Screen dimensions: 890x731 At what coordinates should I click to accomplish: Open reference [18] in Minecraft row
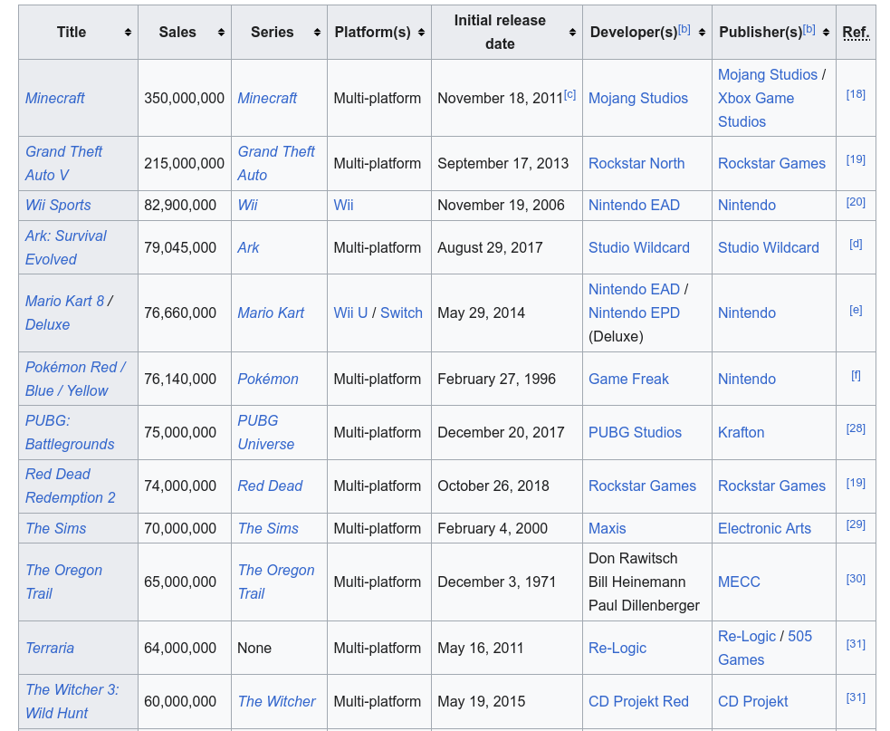[x=856, y=94]
